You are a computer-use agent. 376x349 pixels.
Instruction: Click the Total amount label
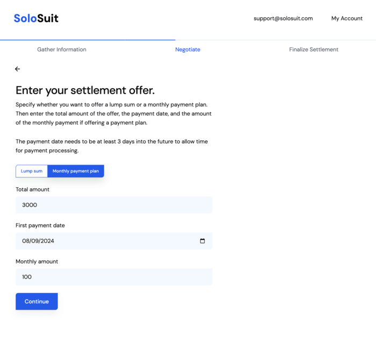point(33,189)
